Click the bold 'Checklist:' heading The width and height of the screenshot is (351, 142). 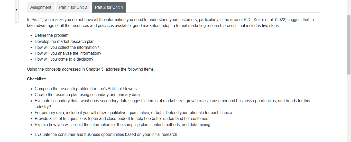pos(36,79)
